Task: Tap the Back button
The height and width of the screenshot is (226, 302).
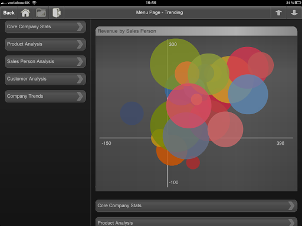Action: 9,13
